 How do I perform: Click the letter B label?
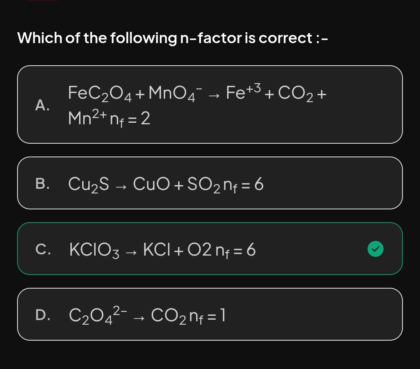coord(42,184)
